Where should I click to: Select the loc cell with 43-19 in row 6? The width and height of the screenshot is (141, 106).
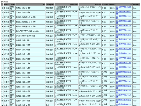[x=31, y=36]
